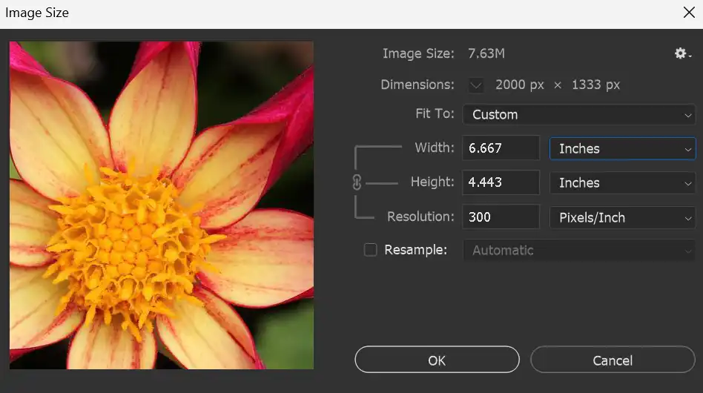The width and height of the screenshot is (703, 393).
Task: Toggle the constrain proportions chain link icon
Action: click(x=357, y=182)
